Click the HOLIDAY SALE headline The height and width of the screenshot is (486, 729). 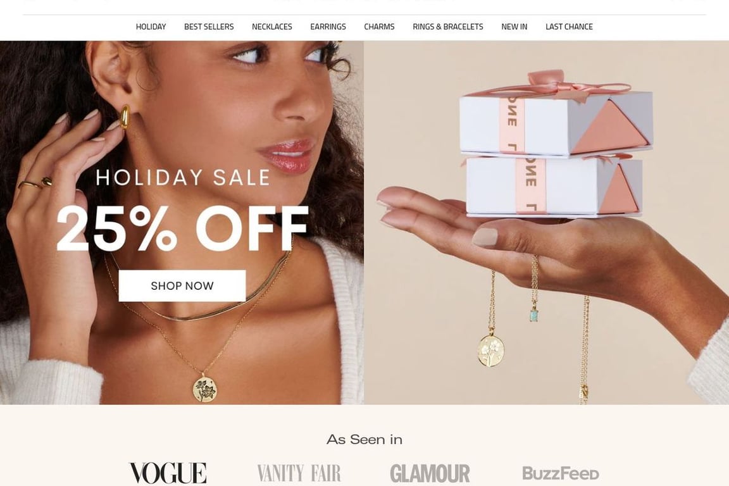pos(183,177)
